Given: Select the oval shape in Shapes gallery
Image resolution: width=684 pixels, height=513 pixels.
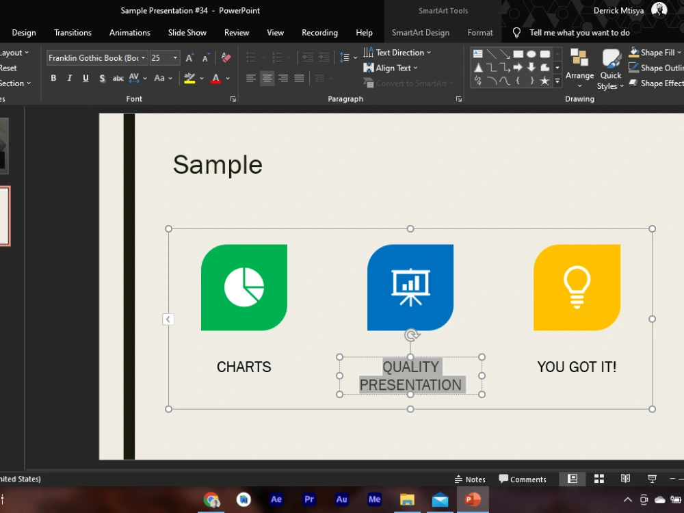Looking at the screenshot, I should 533,53.
